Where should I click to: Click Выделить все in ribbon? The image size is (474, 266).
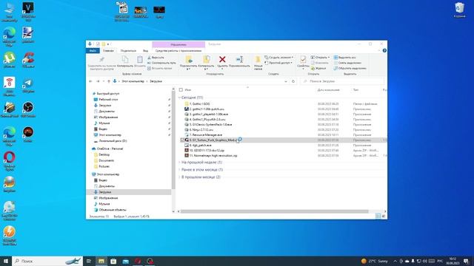click(x=344, y=58)
